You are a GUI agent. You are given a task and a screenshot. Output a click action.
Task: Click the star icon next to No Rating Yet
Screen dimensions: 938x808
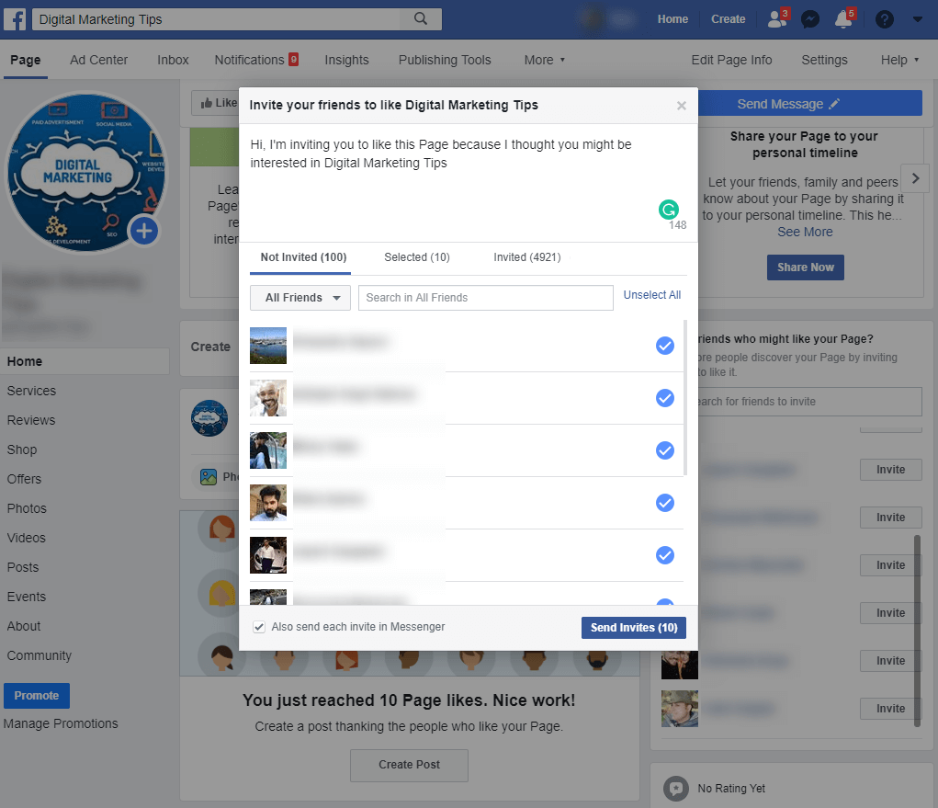pos(676,788)
